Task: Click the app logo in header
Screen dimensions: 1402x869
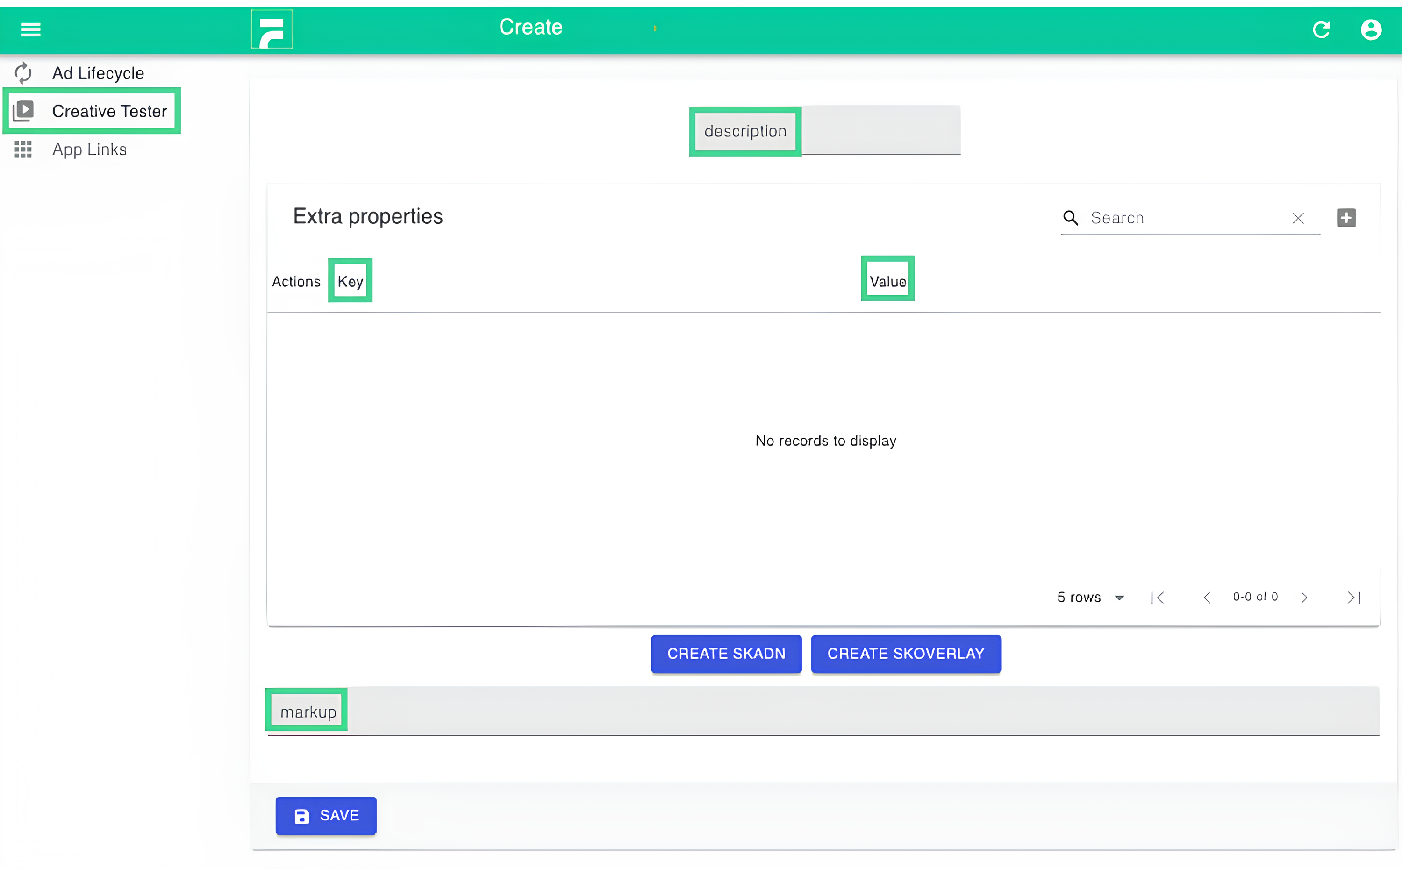Action: pyautogui.click(x=272, y=29)
